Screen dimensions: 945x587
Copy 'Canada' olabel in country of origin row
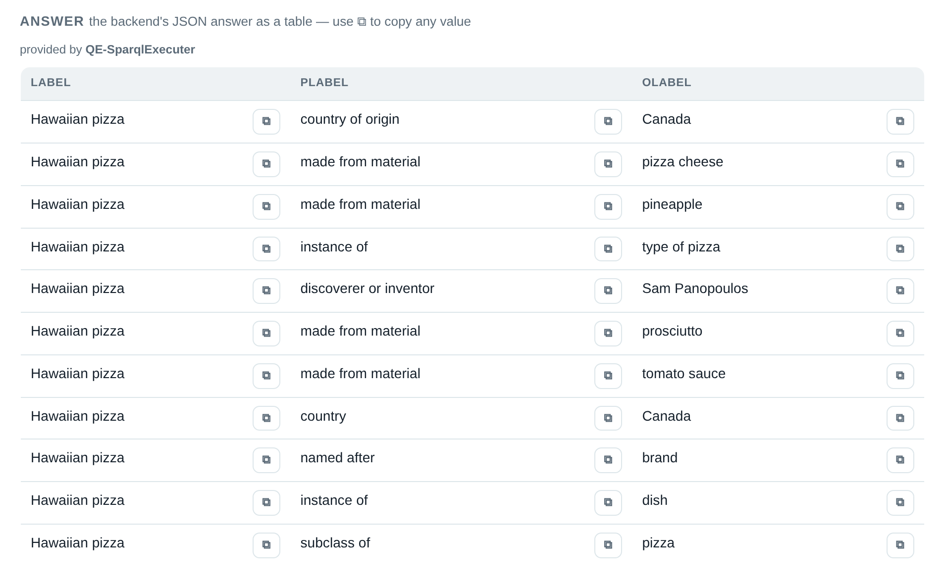tap(900, 121)
